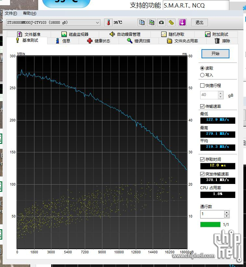Open the 错误扫描 error scan tab

click(138, 41)
